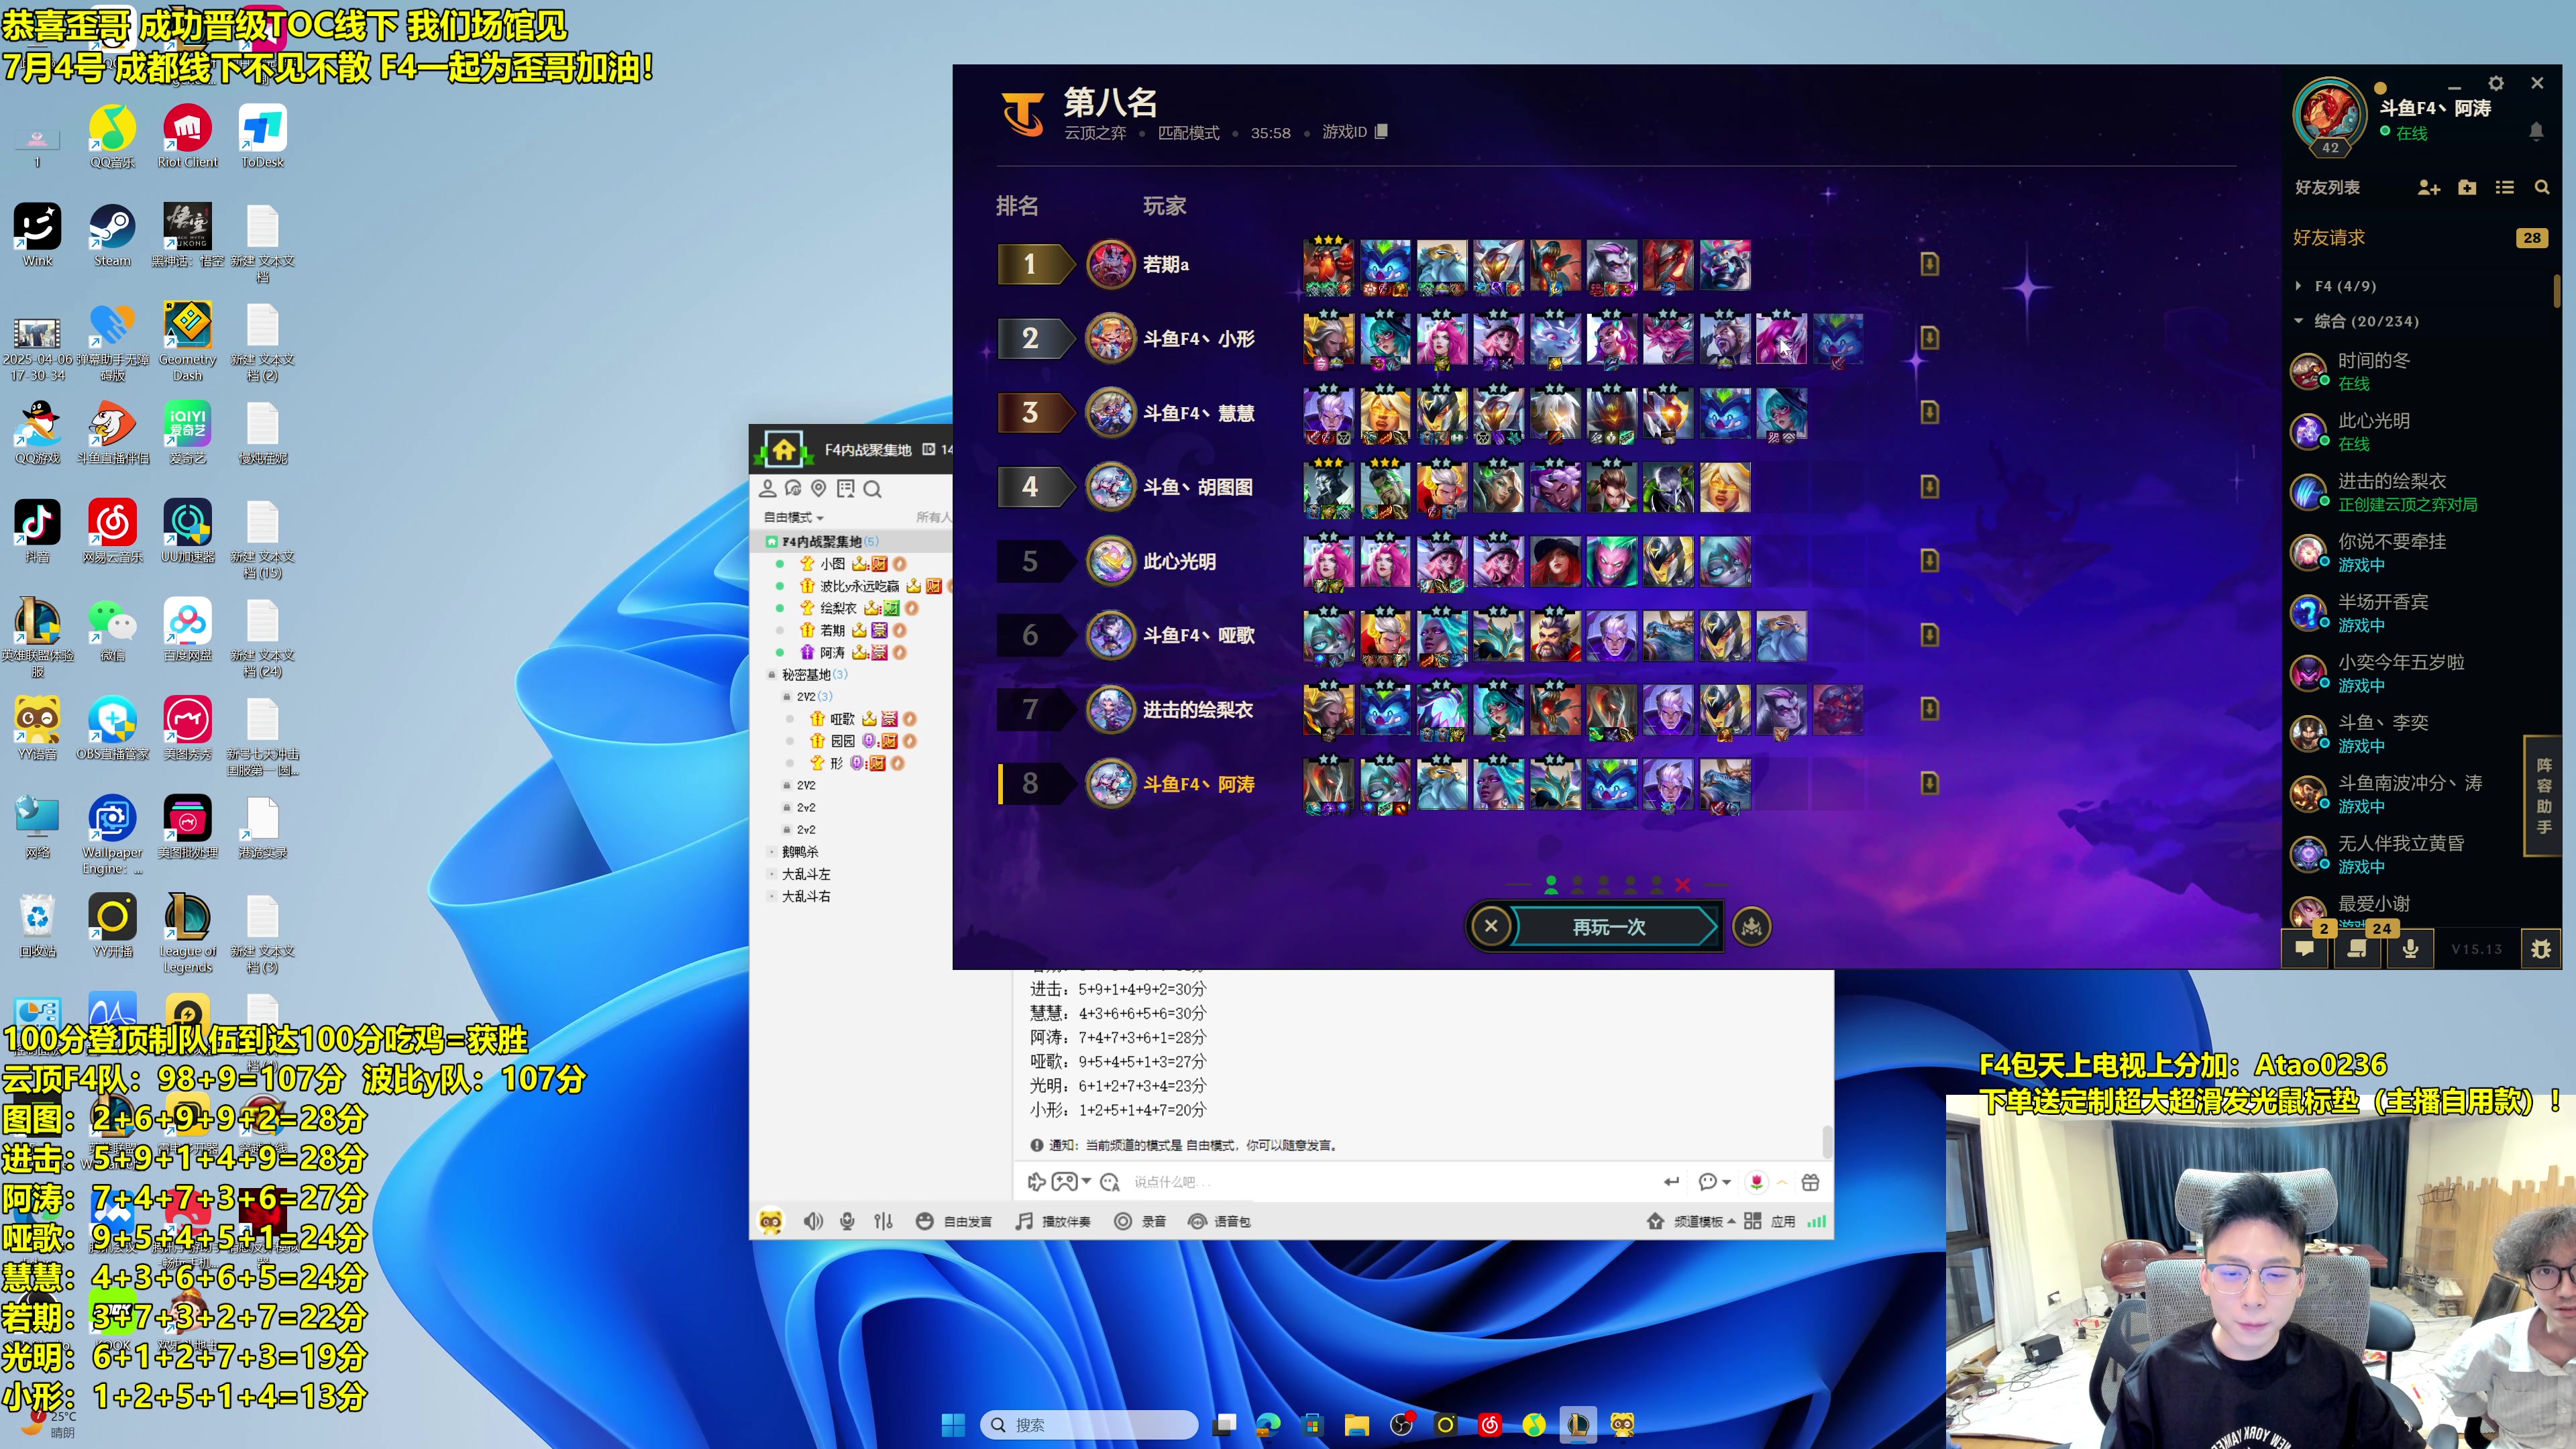This screenshot has width=2576, height=1449.
Task: Click the report icon in 此心光明's row
Action: 1929,561
